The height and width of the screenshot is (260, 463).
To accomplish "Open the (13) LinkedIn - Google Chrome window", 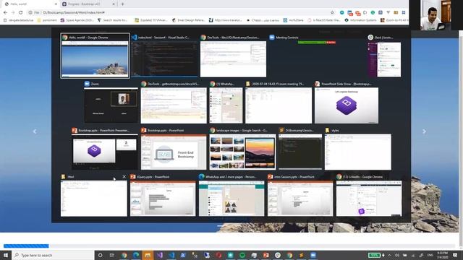I will [x=369, y=196].
